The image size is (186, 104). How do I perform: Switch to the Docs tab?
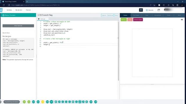147,15
